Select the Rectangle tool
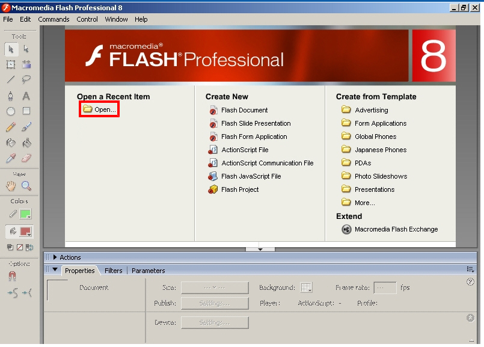This screenshot has height=347, width=484. (x=26, y=111)
